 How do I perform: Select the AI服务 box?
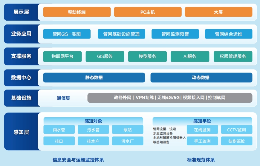click(190, 56)
